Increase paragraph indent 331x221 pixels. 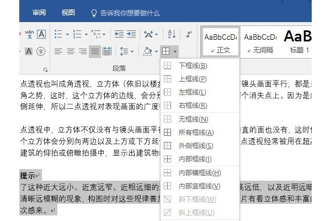(131, 34)
